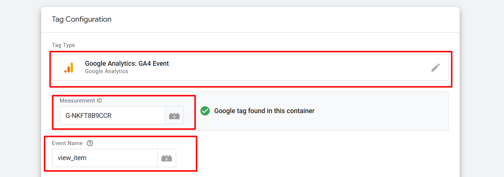Click the G-NKFT8B9CCR measurement ID value

coord(88,116)
